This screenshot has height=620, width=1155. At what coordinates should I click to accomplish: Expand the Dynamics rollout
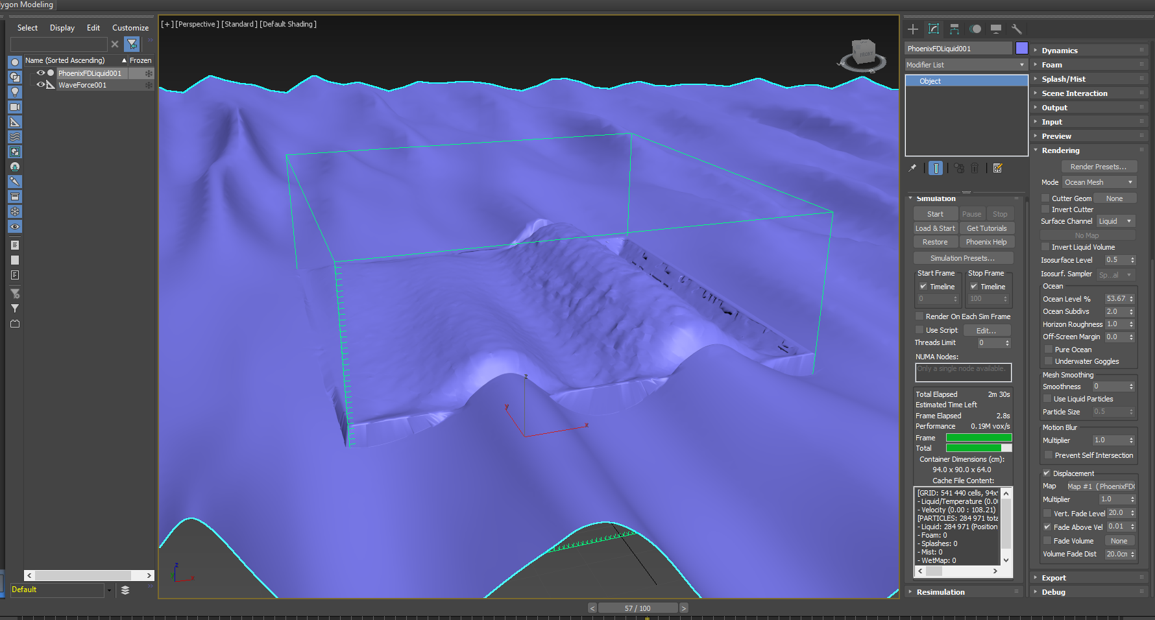tap(1089, 51)
